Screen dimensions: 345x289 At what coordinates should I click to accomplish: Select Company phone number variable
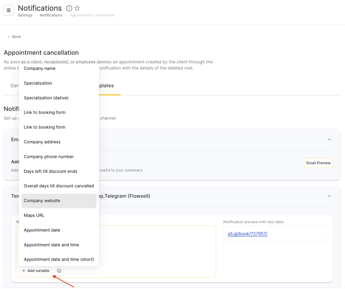[49, 157]
